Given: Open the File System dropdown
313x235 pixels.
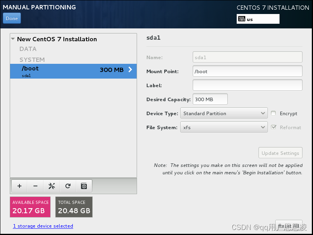Looking at the screenshot, I should [224, 127].
